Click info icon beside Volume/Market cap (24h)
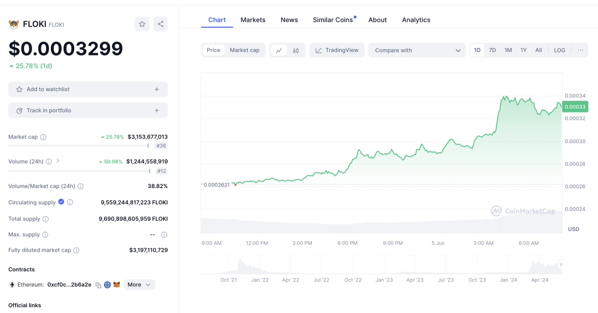598x313 pixels. tap(81, 186)
